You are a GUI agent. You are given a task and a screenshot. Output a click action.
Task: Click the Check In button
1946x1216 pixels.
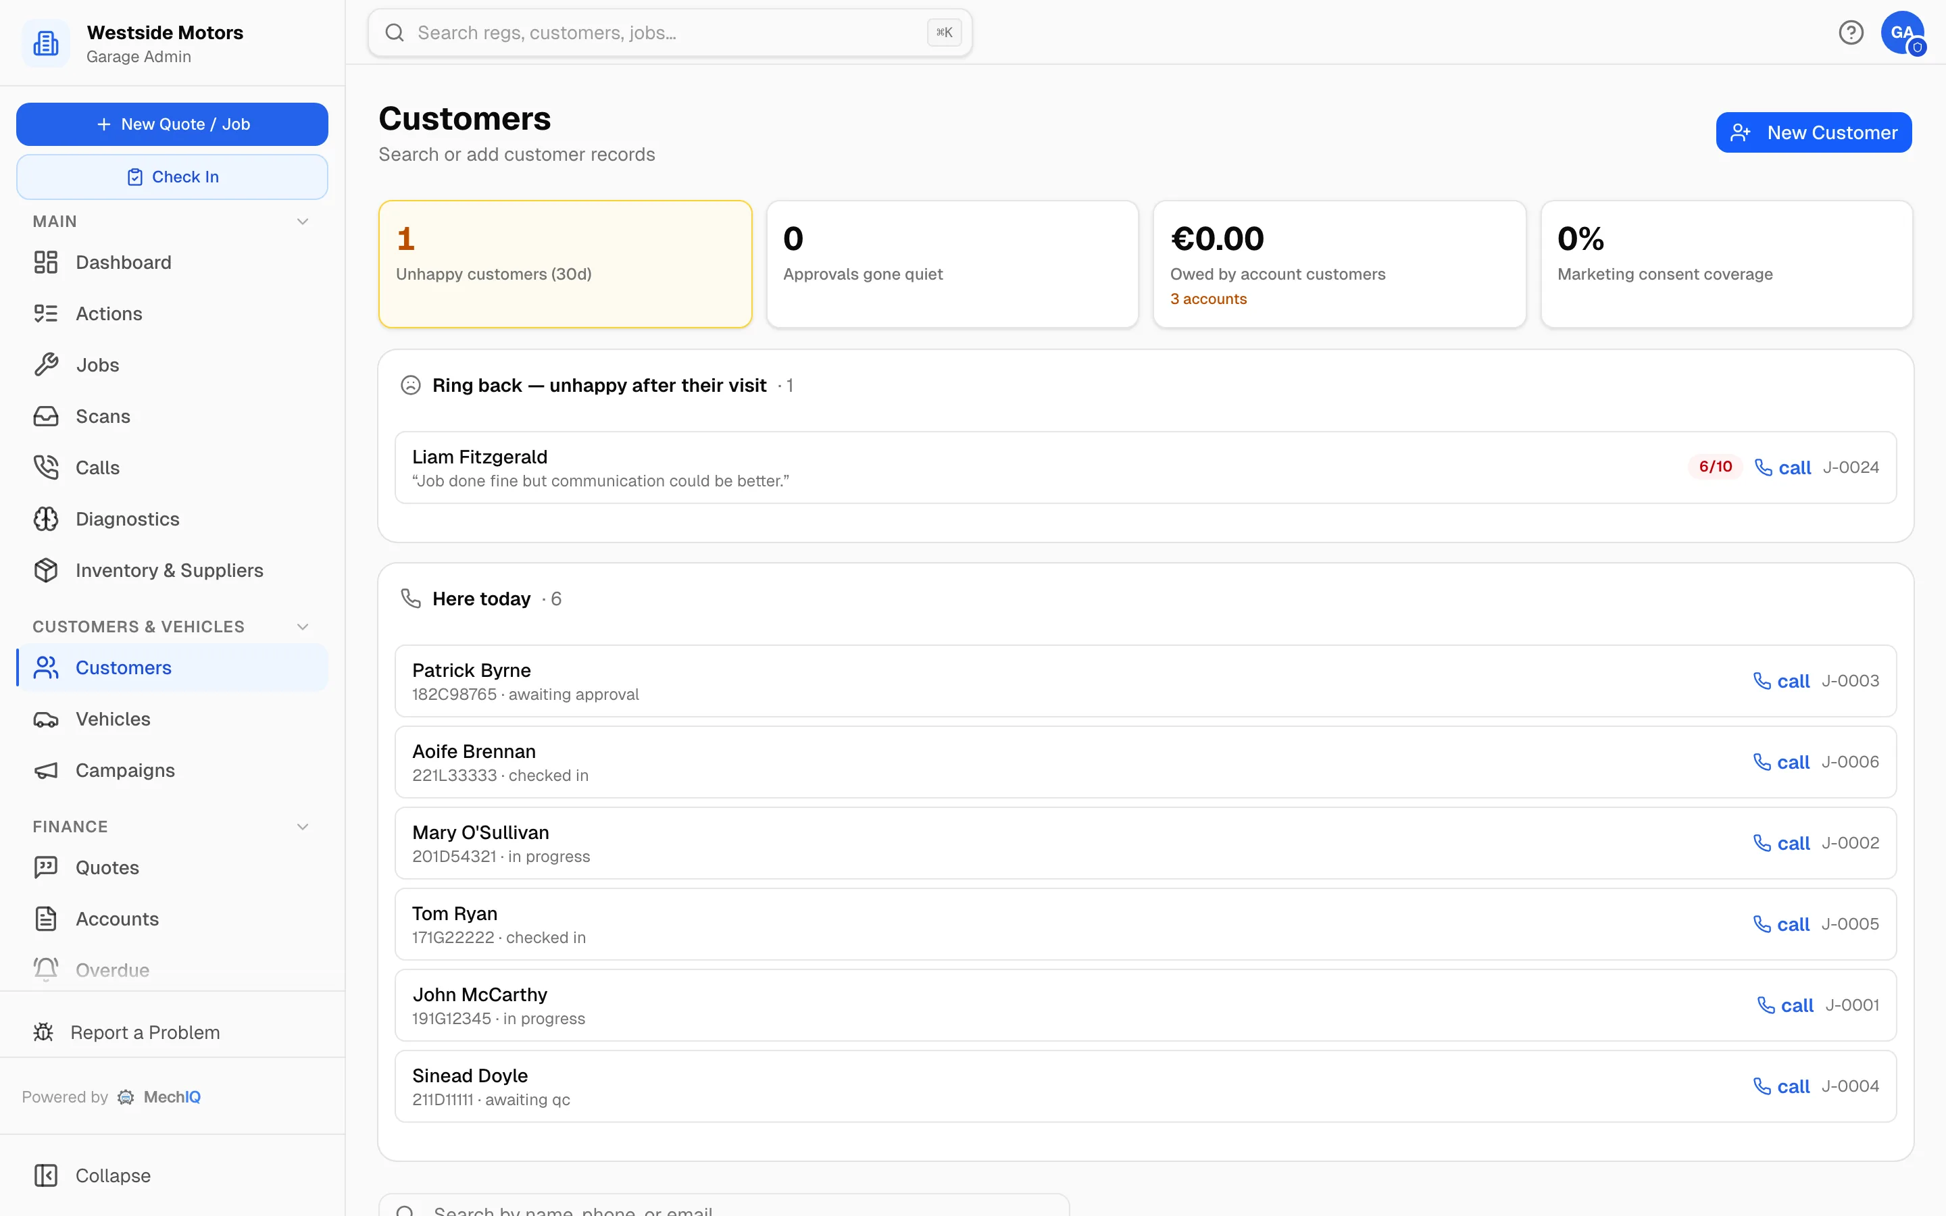coord(172,177)
